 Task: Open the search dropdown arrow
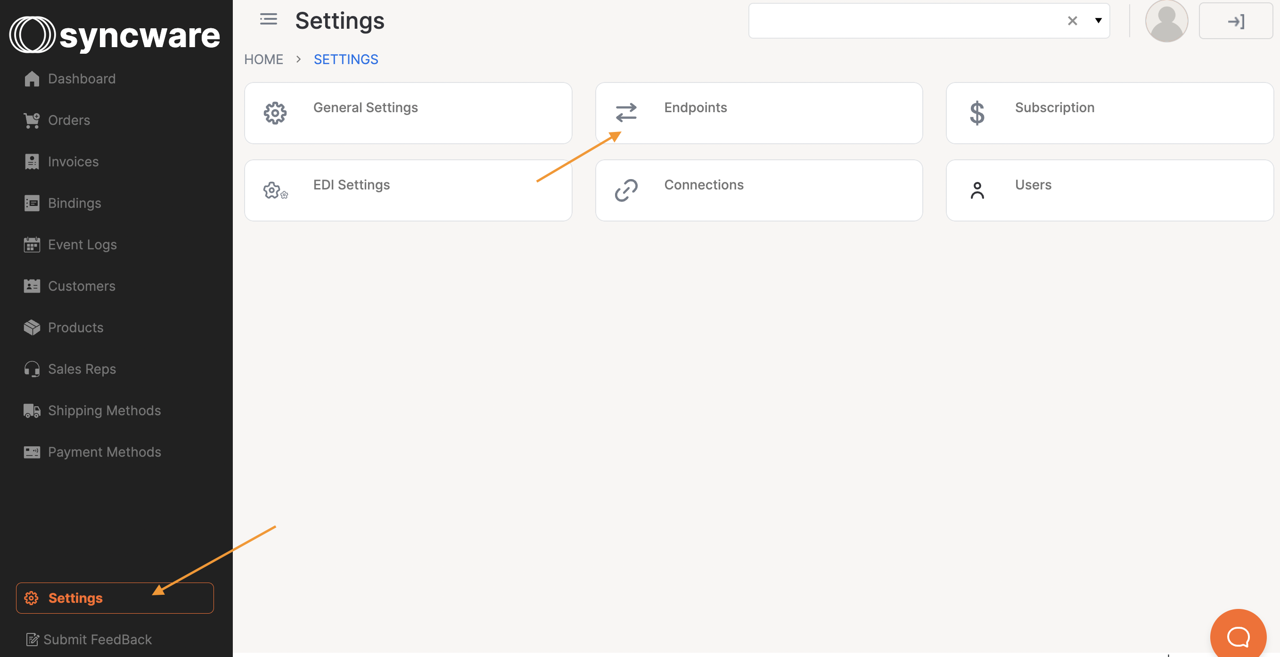[x=1097, y=20]
